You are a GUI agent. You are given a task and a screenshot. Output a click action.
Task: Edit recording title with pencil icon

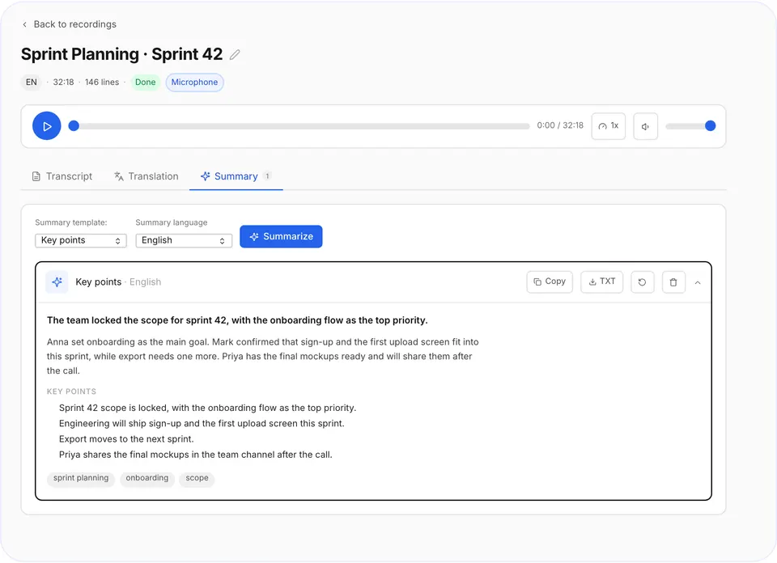[x=235, y=54]
